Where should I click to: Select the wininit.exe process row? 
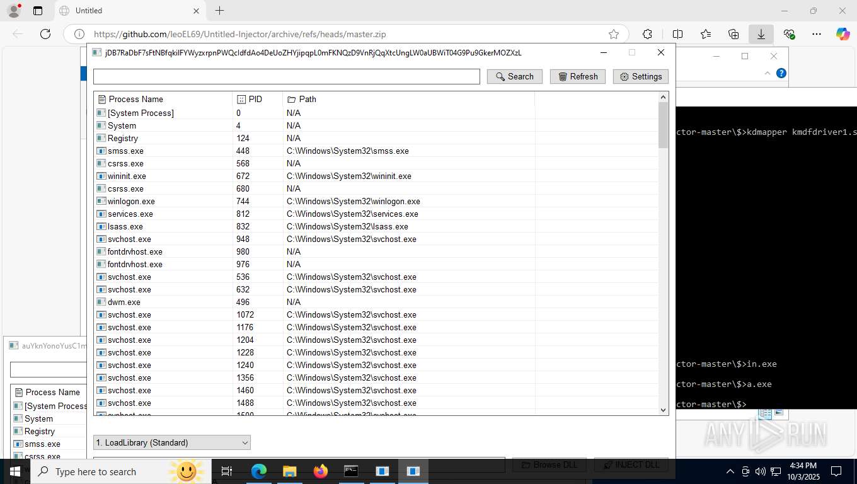(x=376, y=176)
